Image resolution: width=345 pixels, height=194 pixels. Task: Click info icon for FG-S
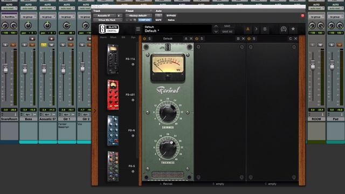pos(133,171)
